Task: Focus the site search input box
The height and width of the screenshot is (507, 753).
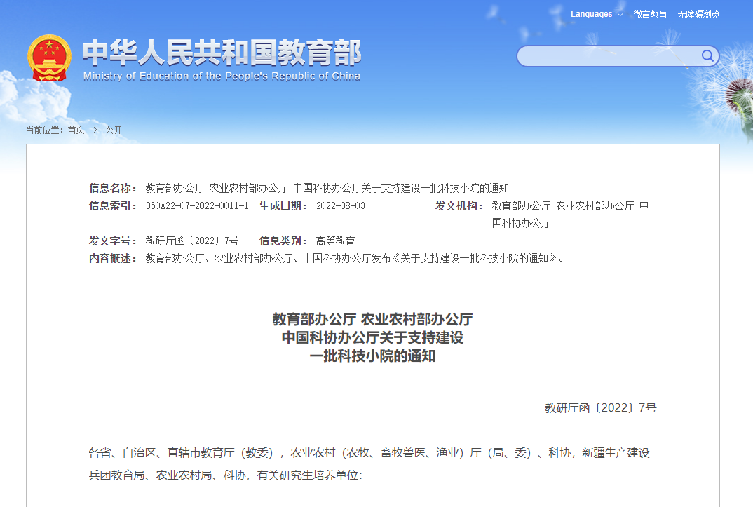Action: (609, 56)
